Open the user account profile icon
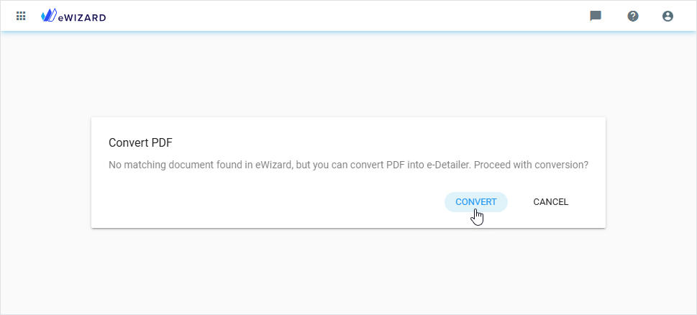 pyautogui.click(x=668, y=16)
